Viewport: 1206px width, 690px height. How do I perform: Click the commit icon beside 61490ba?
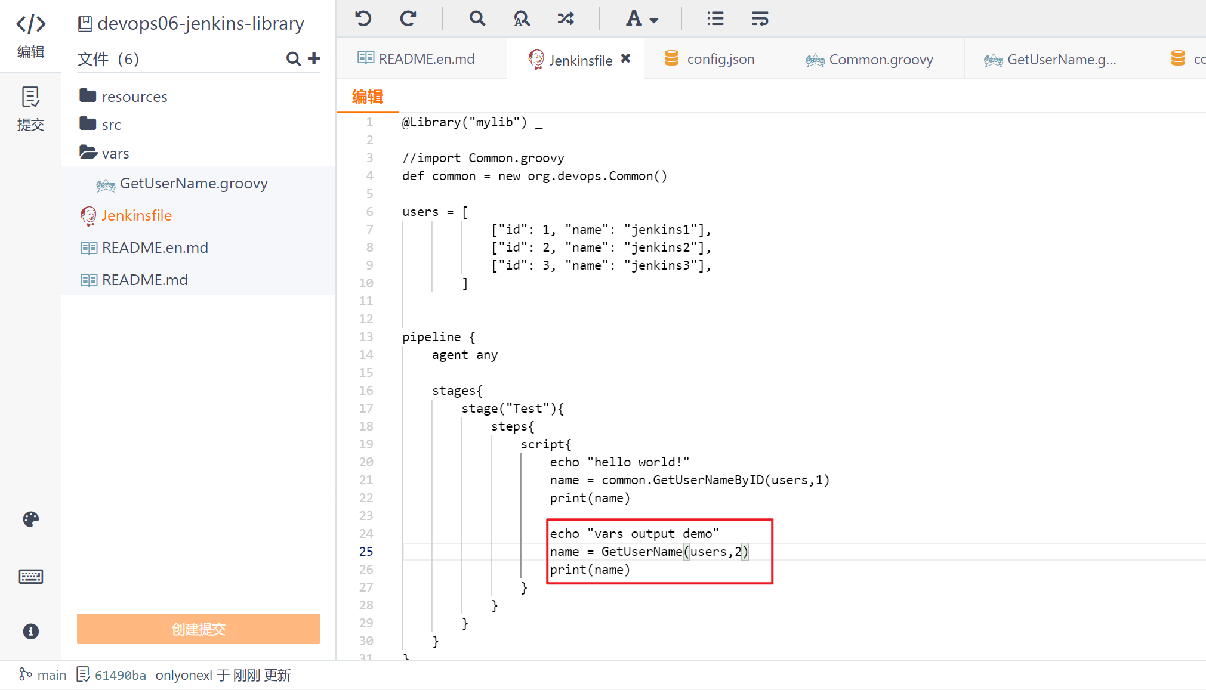pos(83,674)
